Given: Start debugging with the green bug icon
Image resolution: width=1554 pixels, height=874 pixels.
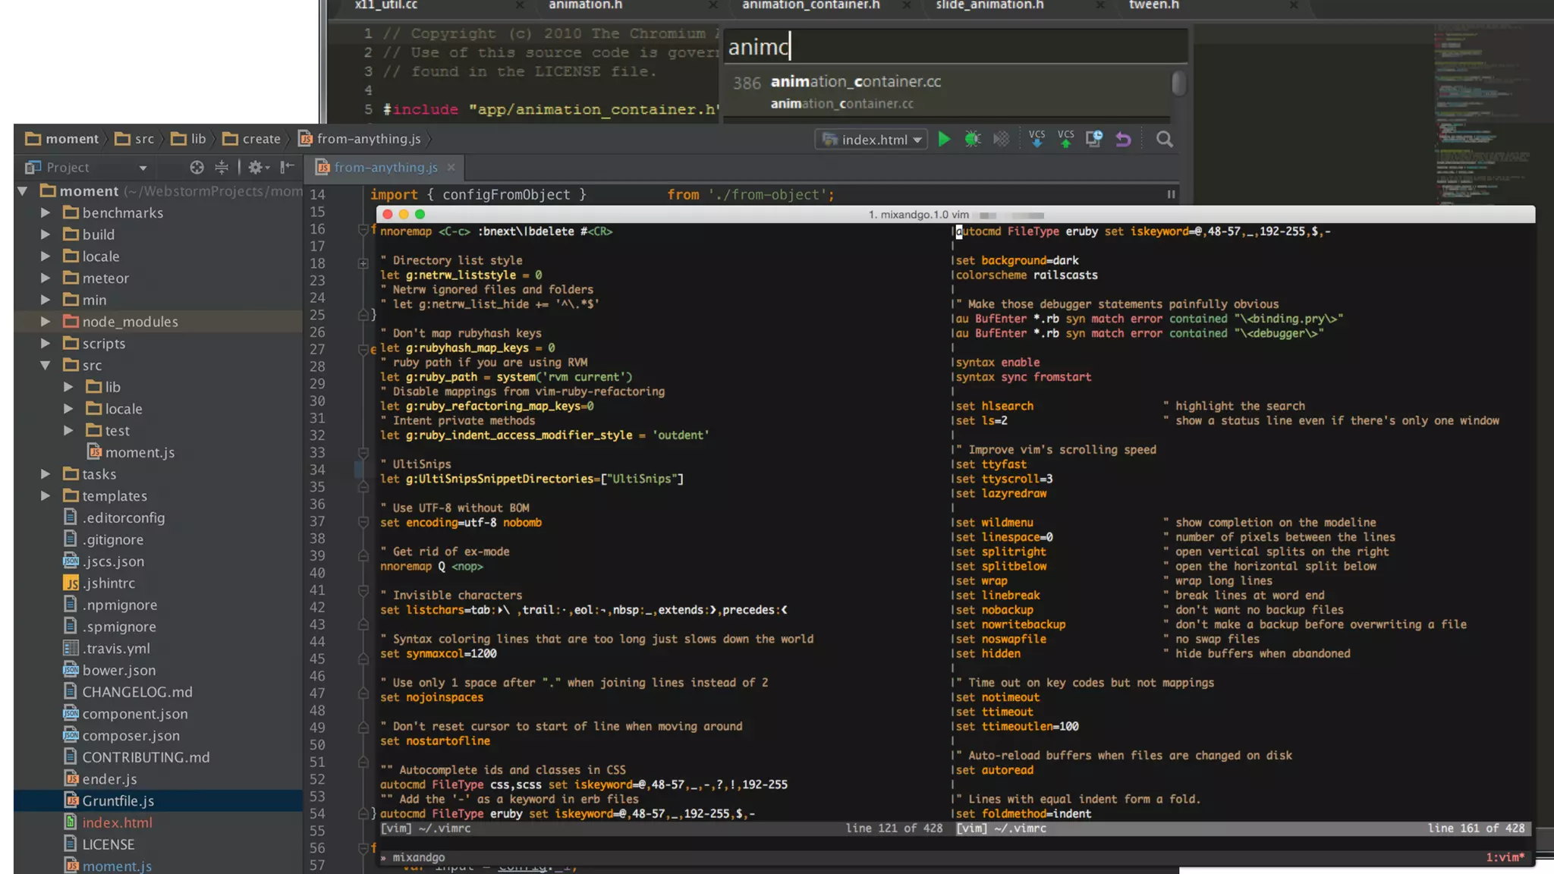Looking at the screenshot, I should click(972, 140).
